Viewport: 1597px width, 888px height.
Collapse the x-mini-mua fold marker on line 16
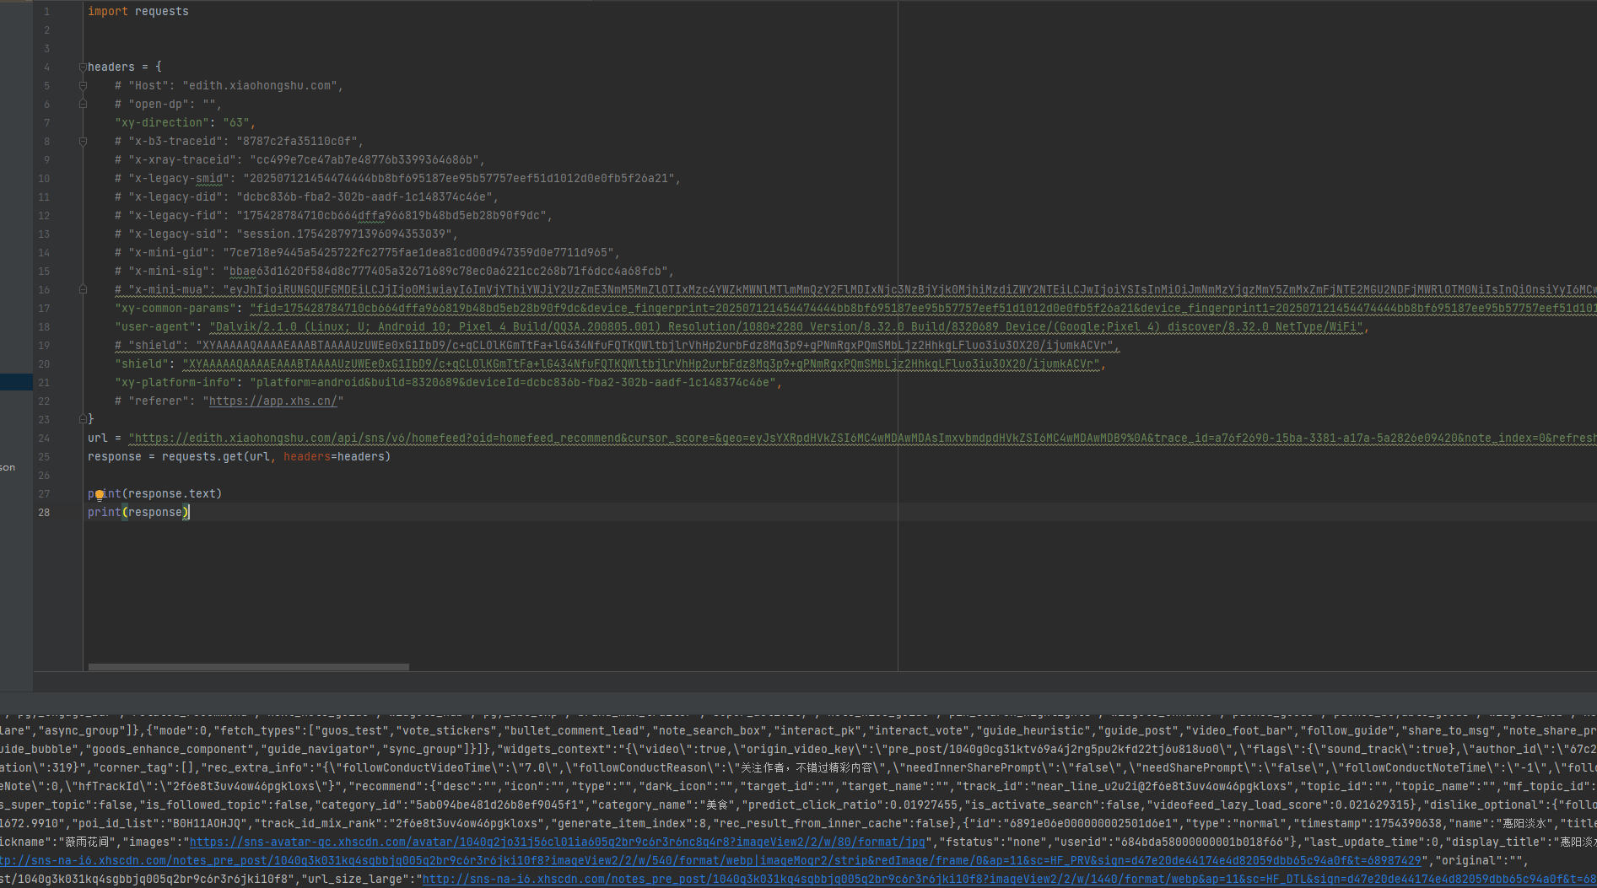pos(82,289)
